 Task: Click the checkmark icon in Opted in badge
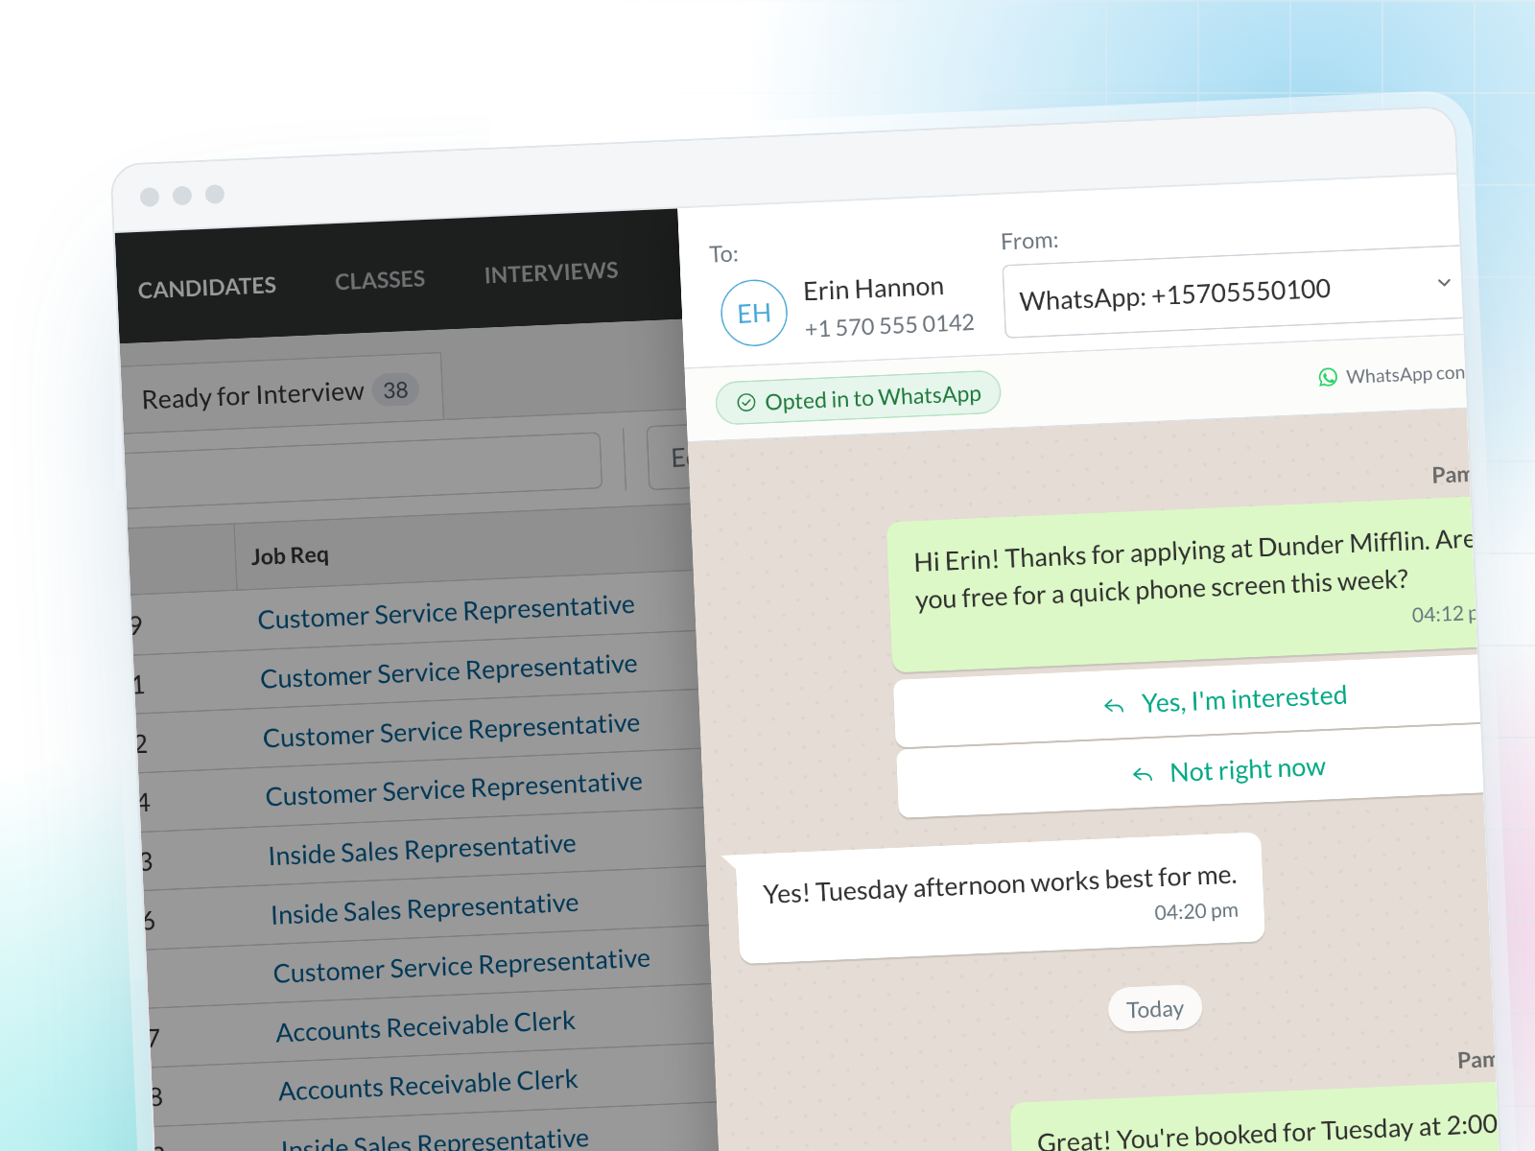pyautogui.click(x=745, y=403)
